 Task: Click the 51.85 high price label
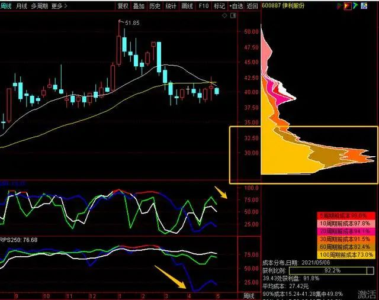pyautogui.click(x=132, y=23)
